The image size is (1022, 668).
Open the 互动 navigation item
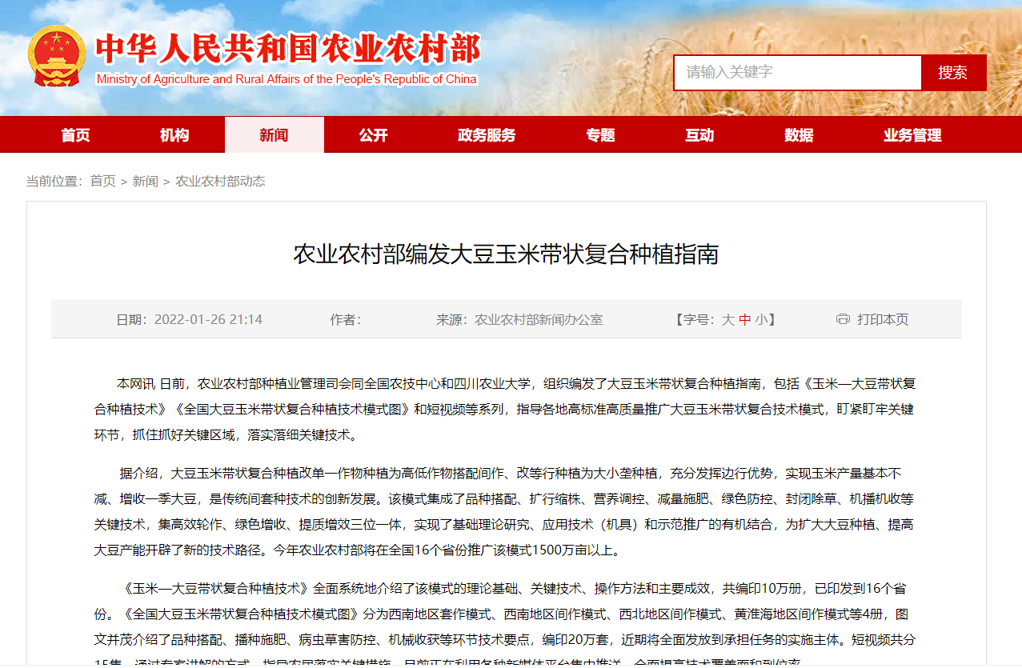coord(699,135)
